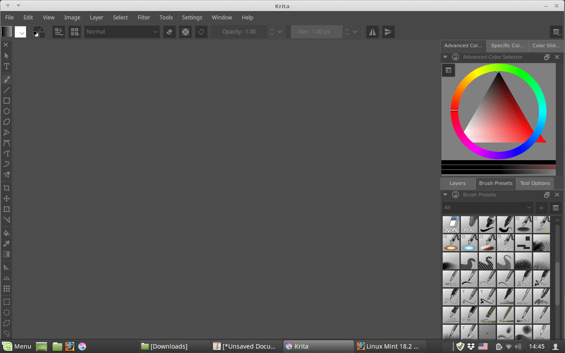The height and width of the screenshot is (353, 565).
Task: Toggle eraser mode in the toolbar
Action: [169, 31]
